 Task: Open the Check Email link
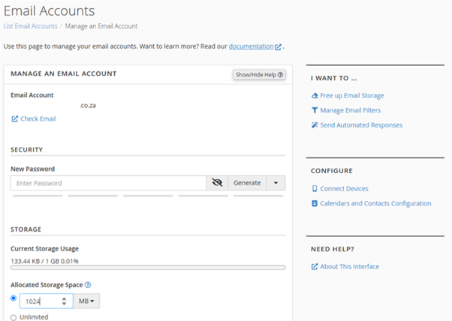click(38, 119)
